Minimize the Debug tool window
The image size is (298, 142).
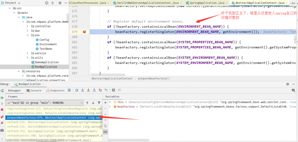click(294, 84)
